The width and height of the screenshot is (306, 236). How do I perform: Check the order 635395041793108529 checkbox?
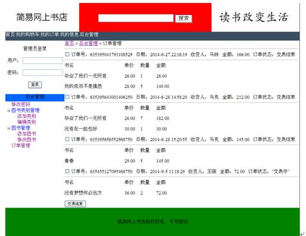[x=67, y=54]
